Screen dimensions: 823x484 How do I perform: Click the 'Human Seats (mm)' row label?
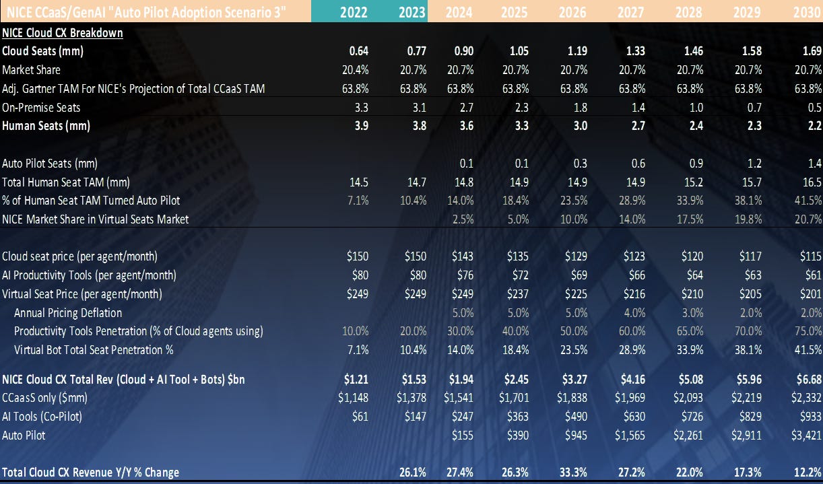click(x=46, y=126)
